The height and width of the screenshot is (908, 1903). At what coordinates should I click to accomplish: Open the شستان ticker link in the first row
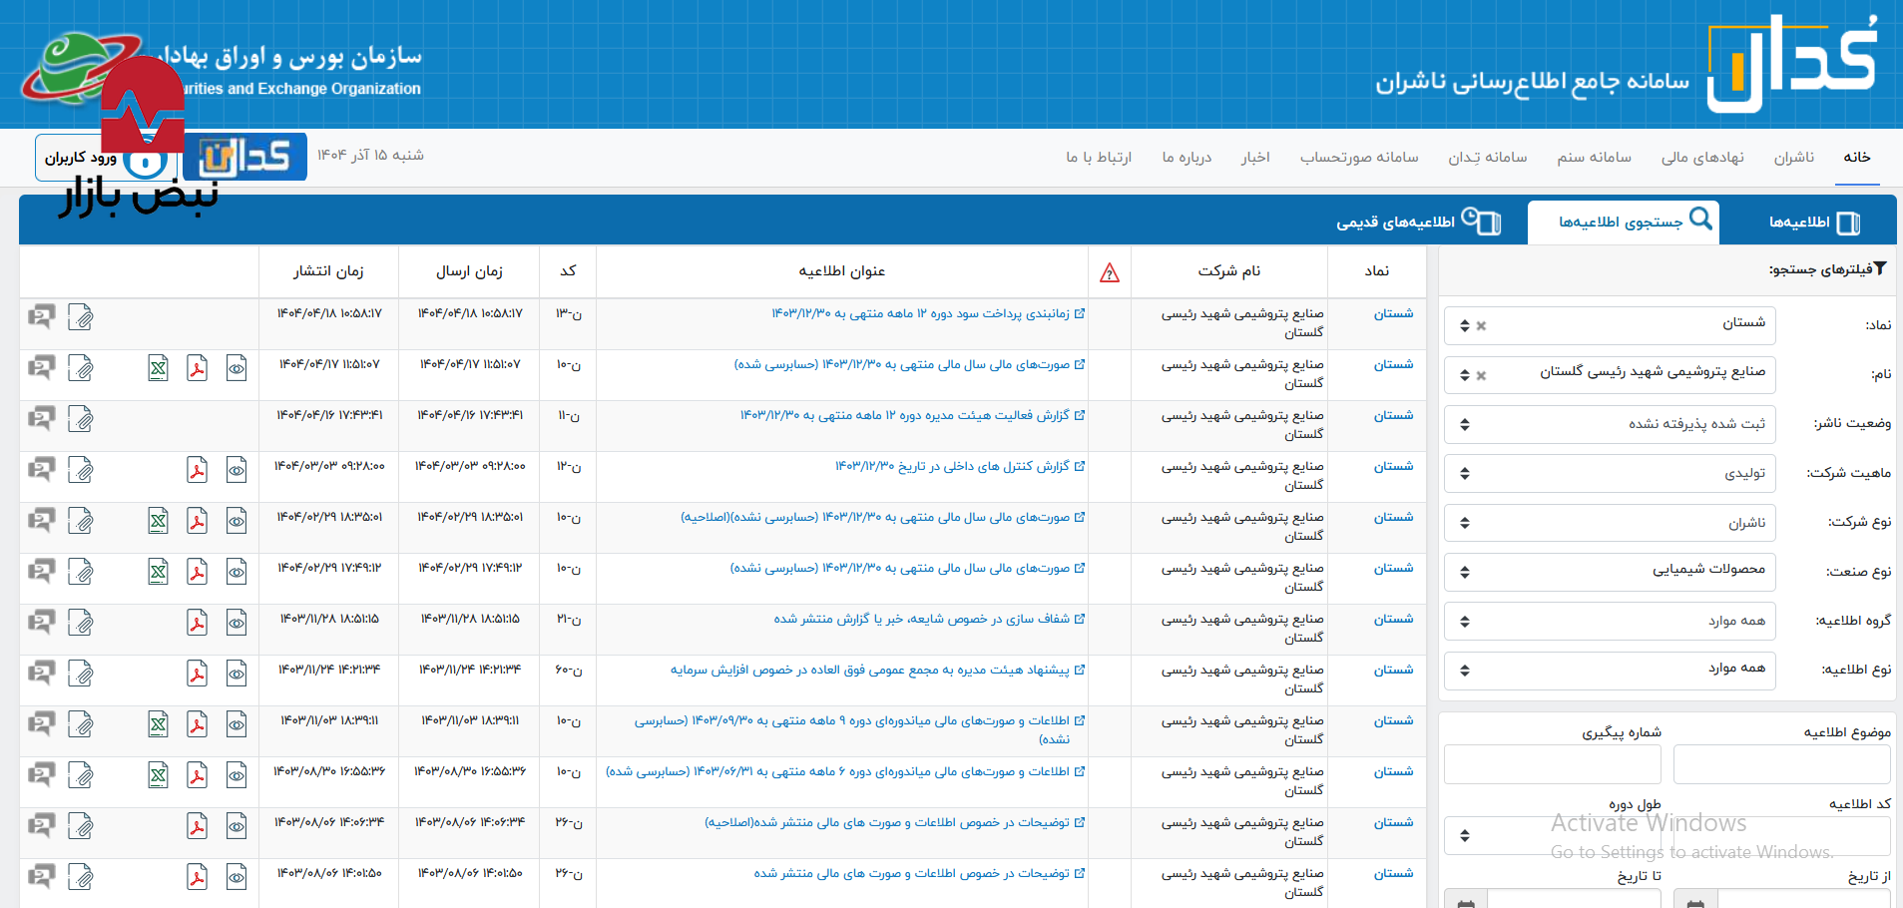[x=1393, y=312]
